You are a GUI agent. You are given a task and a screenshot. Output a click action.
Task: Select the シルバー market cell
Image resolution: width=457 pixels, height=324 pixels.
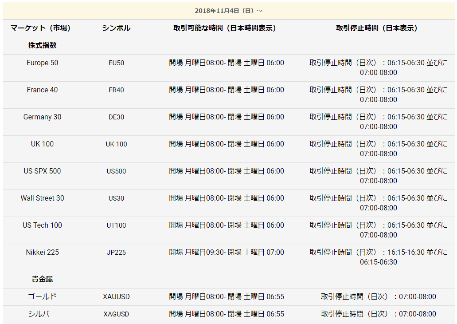point(42,314)
